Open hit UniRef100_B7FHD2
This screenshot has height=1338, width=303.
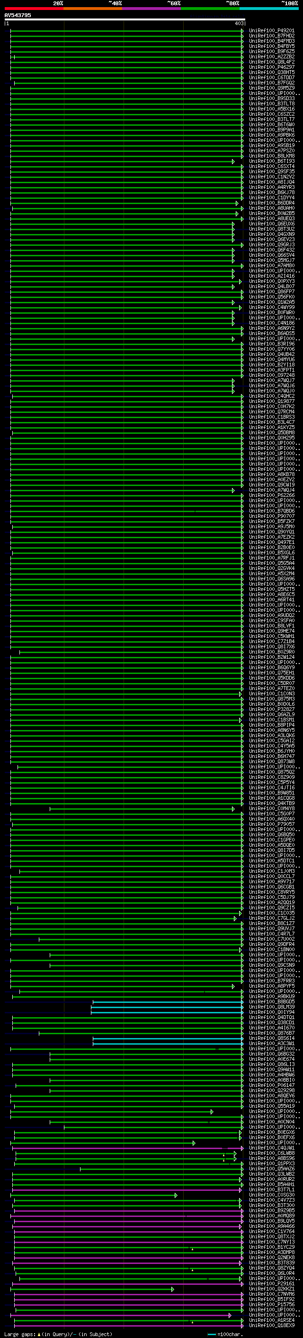pyautogui.click(x=272, y=36)
